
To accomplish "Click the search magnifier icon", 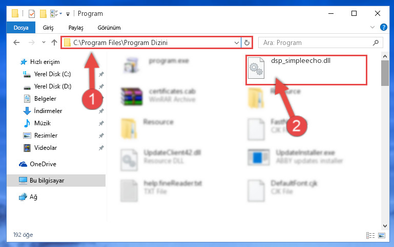I will click(376, 43).
